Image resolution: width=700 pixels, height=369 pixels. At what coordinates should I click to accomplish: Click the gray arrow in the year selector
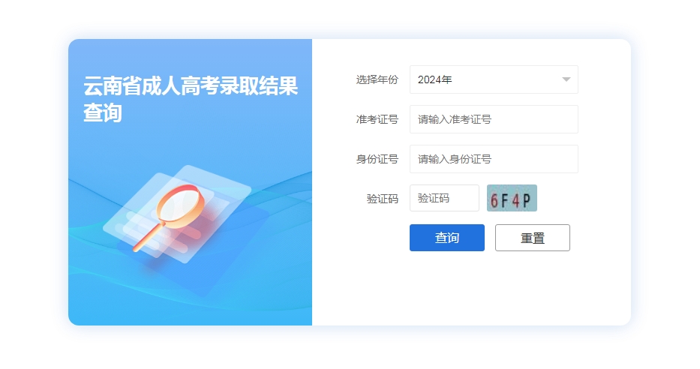pos(566,79)
